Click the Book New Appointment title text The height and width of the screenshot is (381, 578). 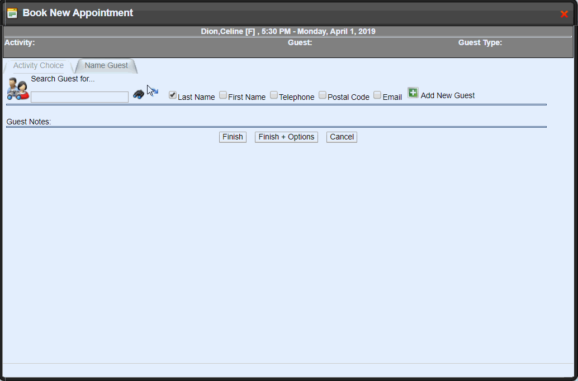78,13
